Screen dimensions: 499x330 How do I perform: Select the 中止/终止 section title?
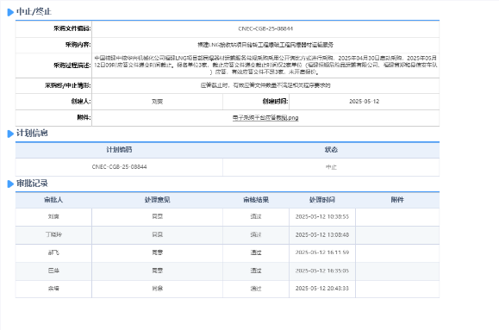point(34,12)
